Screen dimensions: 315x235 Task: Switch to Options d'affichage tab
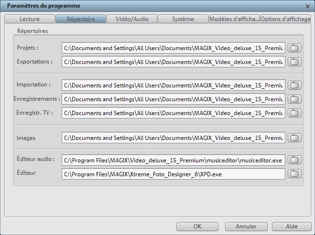click(x=285, y=19)
